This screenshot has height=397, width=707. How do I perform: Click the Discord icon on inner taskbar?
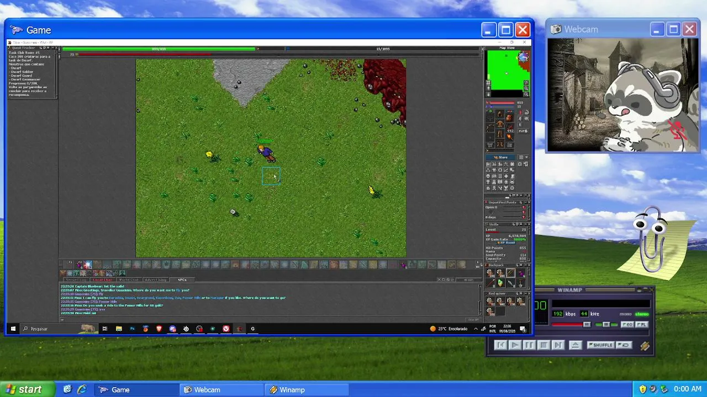172,329
